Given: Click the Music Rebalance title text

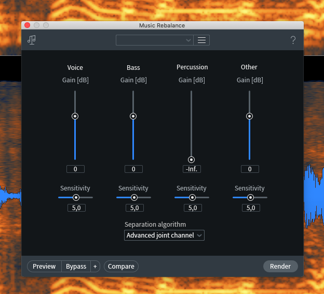Looking at the screenshot, I should tap(162, 25).
